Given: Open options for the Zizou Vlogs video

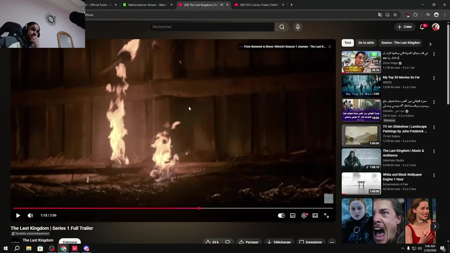Looking at the screenshot, I should (x=434, y=54).
